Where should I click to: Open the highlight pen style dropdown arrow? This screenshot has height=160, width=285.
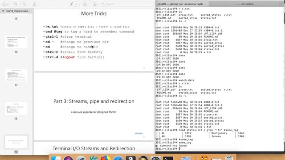click(x=77, y=4)
